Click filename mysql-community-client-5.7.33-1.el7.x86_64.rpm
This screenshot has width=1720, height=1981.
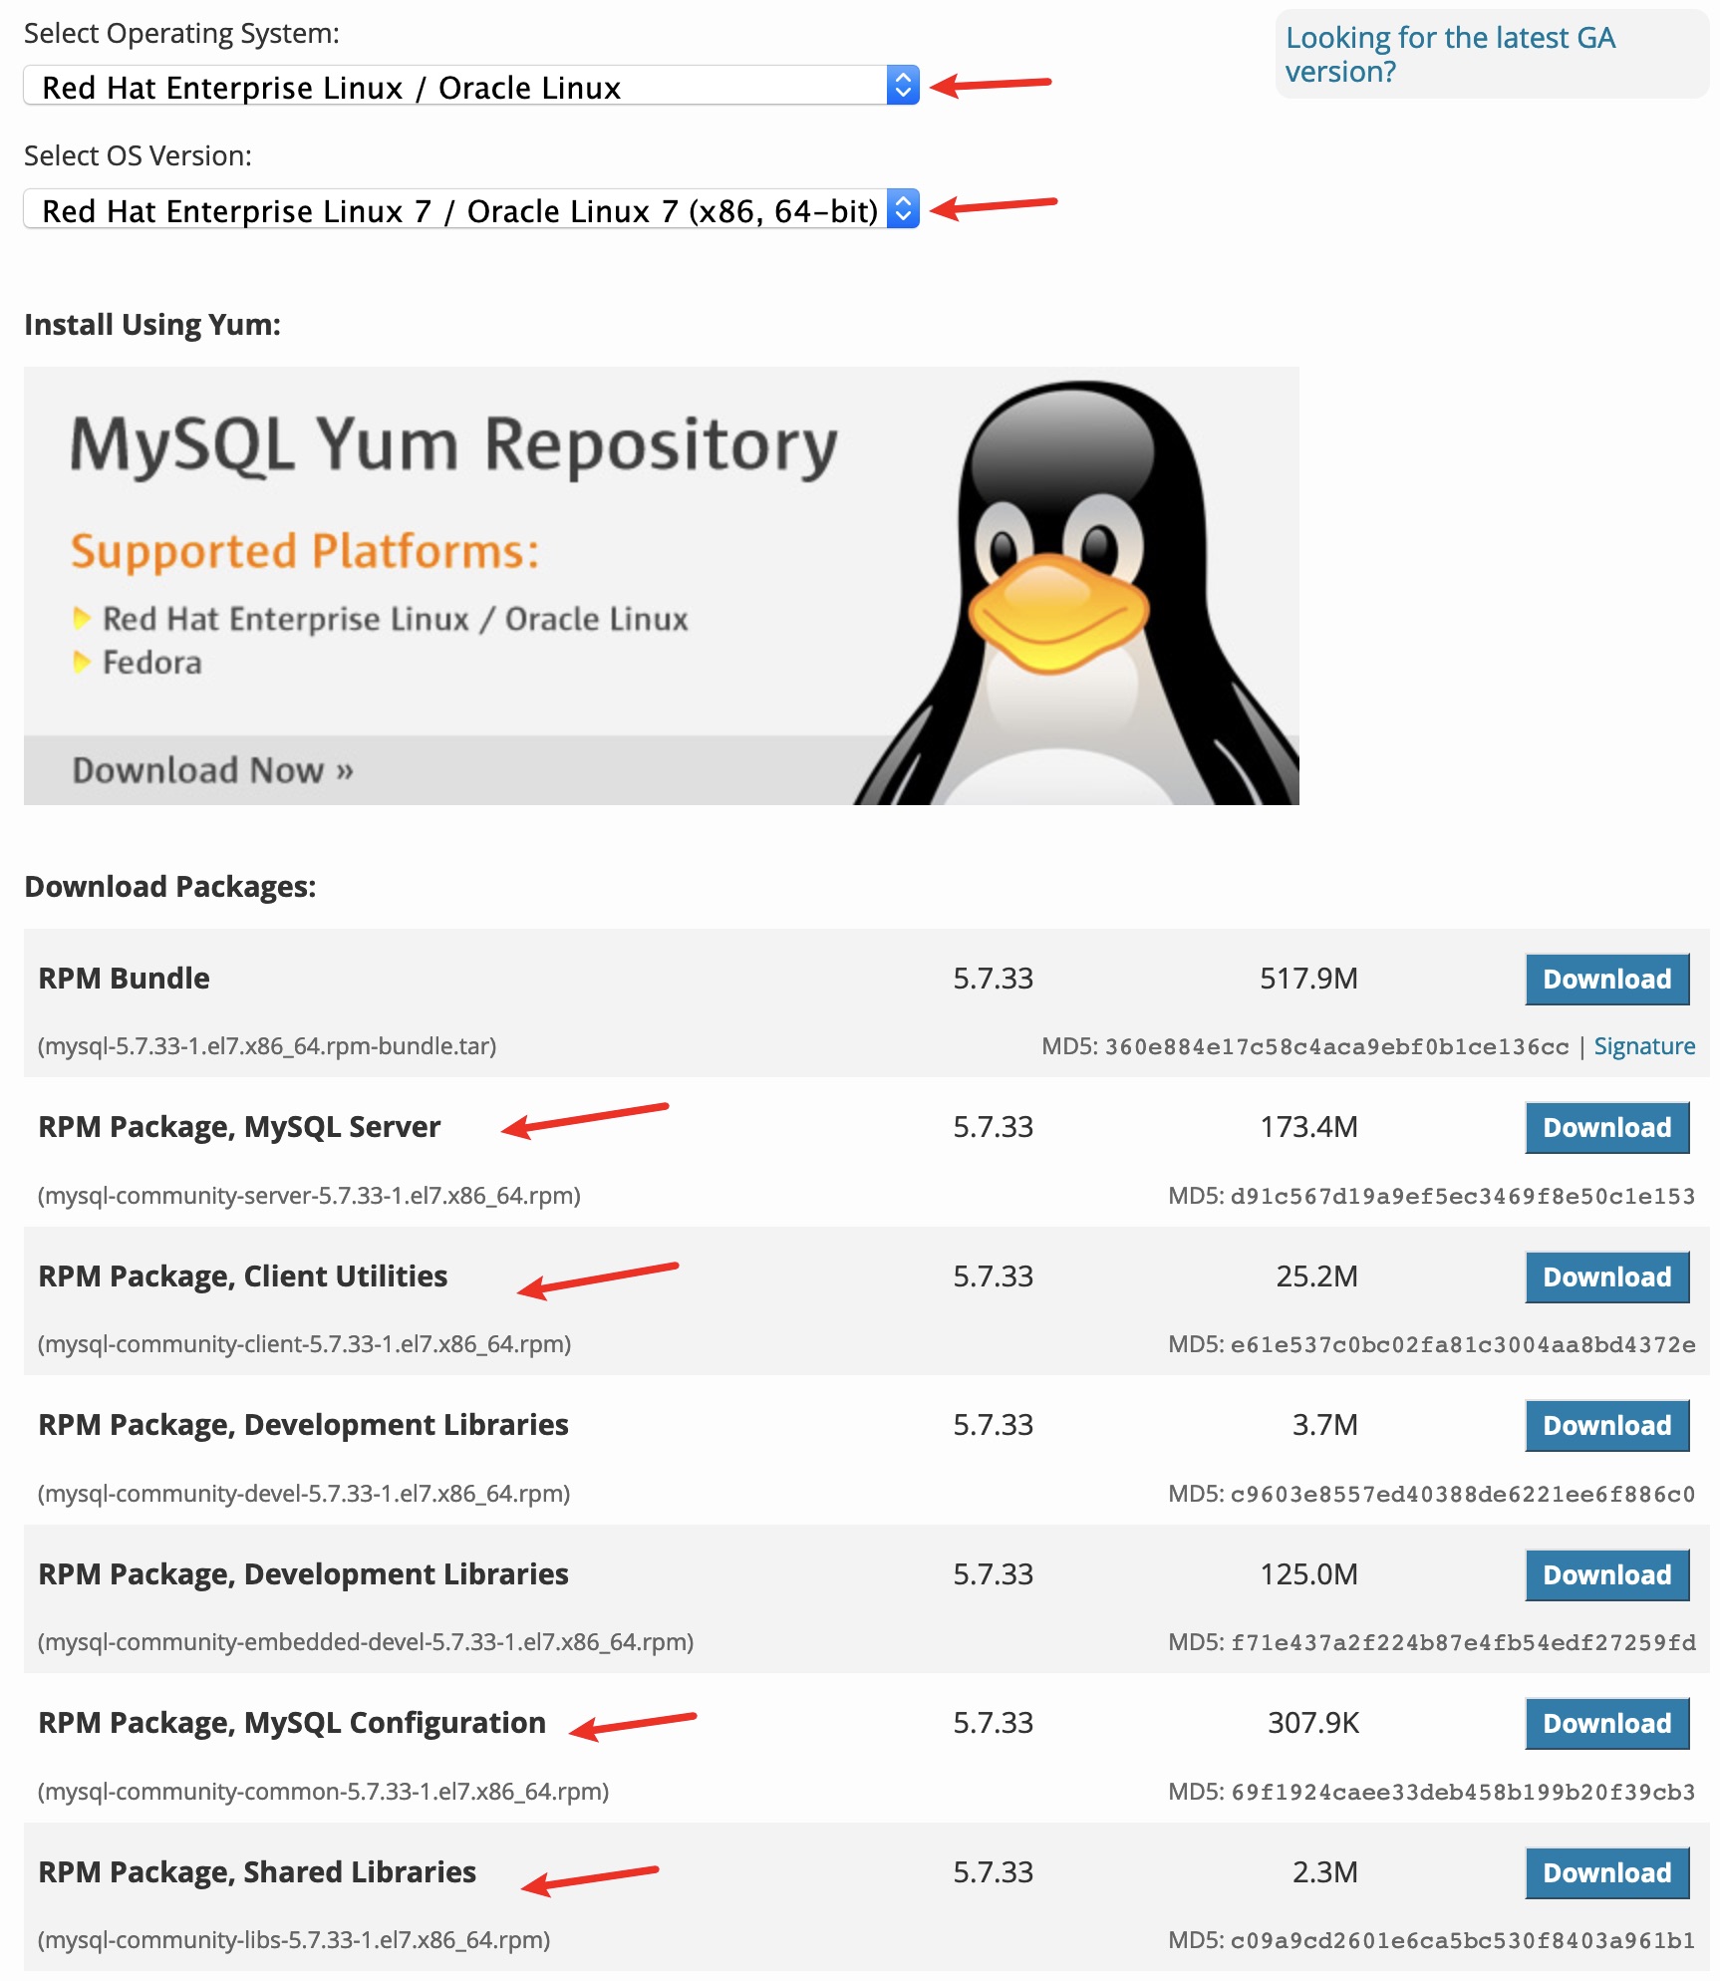coord(304,1344)
